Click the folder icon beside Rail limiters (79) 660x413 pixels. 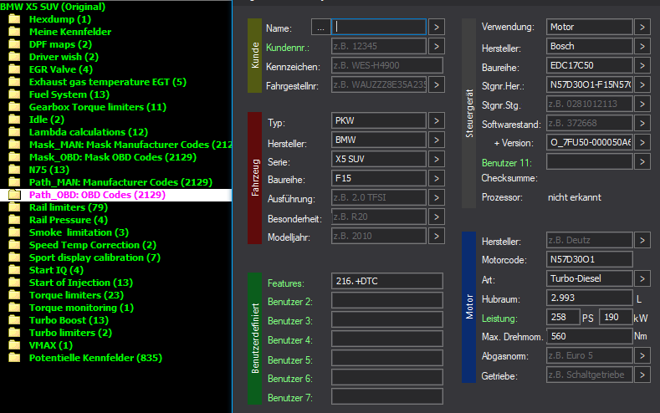[x=15, y=207]
